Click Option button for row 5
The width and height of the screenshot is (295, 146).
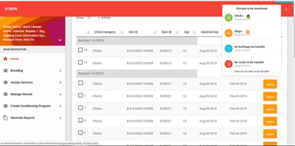(270, 134)
